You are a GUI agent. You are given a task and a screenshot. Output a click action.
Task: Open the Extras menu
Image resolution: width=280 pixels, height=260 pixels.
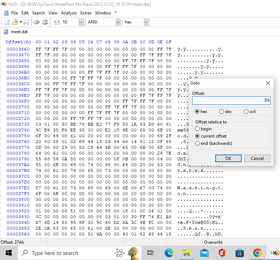click(86, 13)
